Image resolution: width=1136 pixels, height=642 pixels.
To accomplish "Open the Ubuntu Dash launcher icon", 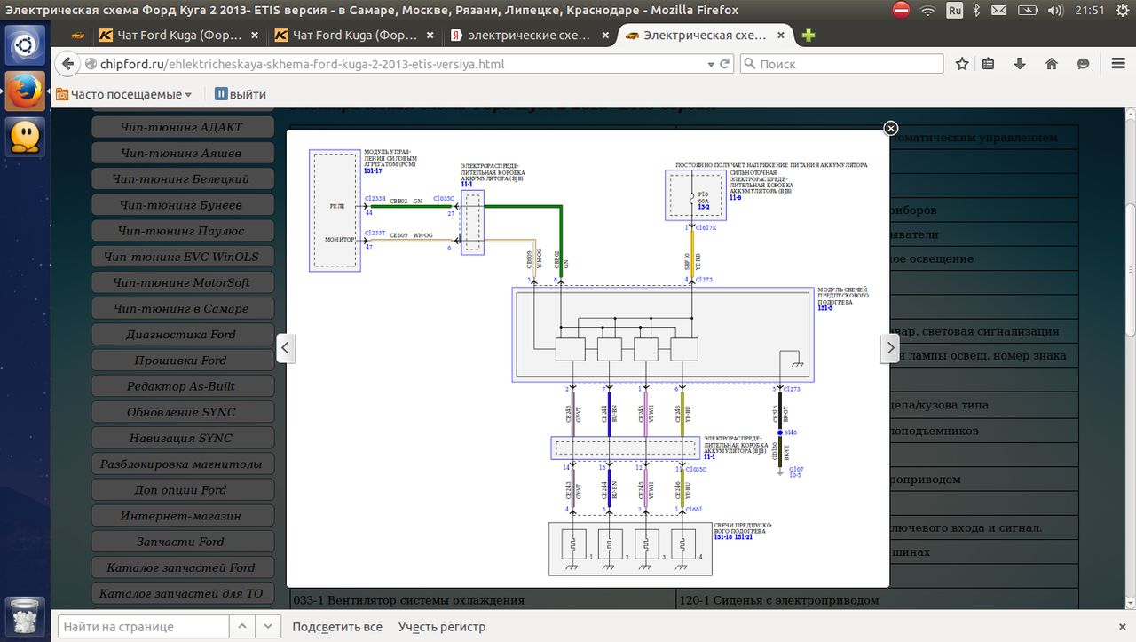I will (25, 44).
